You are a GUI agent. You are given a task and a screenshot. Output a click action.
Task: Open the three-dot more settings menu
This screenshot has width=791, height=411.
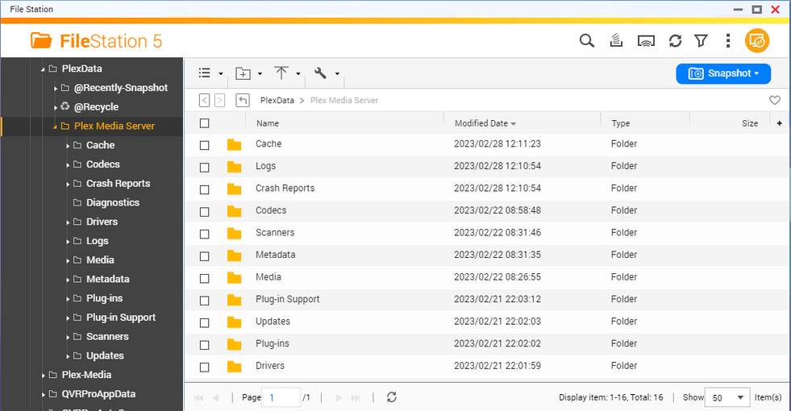pyautogui.click(x=727, y=41)
